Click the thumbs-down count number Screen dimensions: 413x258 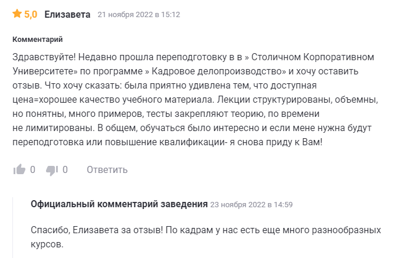[65, 169]
